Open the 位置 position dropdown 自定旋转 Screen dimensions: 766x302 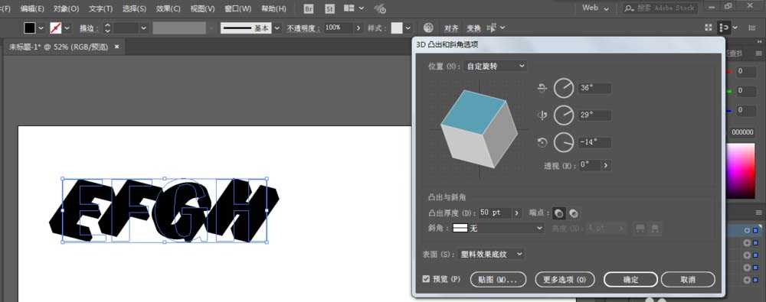(x=495, y=66)
